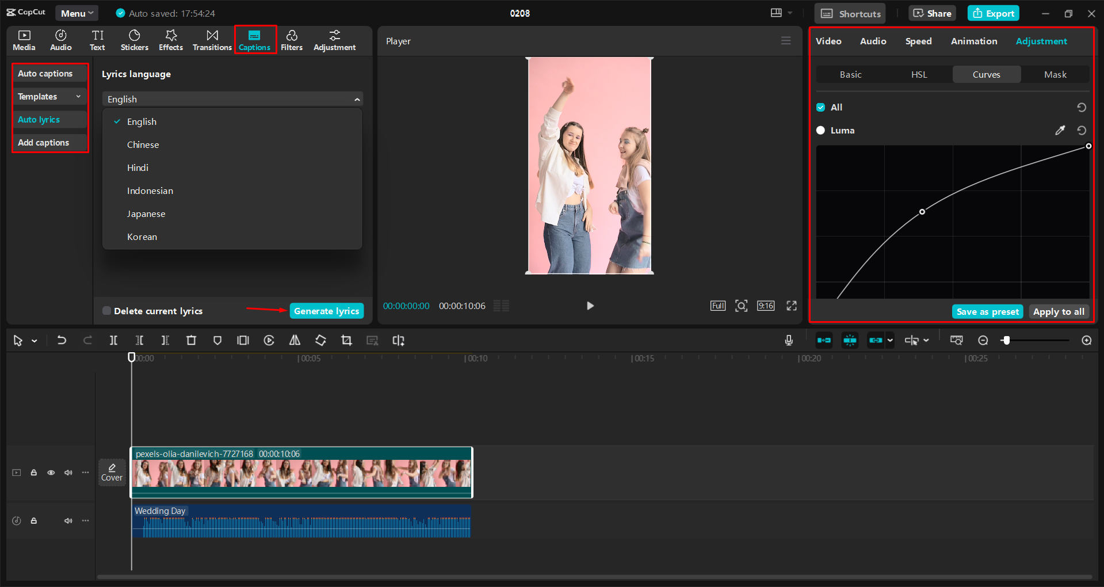Switch to the Animation tab
Image resolution: width=1104 pixels, height=587 pixels.
point(973,41)
